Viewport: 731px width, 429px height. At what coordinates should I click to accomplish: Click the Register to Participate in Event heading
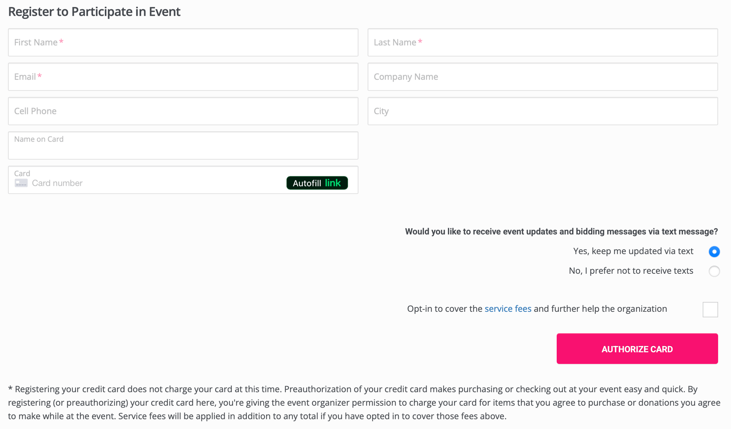coord(94,11)
